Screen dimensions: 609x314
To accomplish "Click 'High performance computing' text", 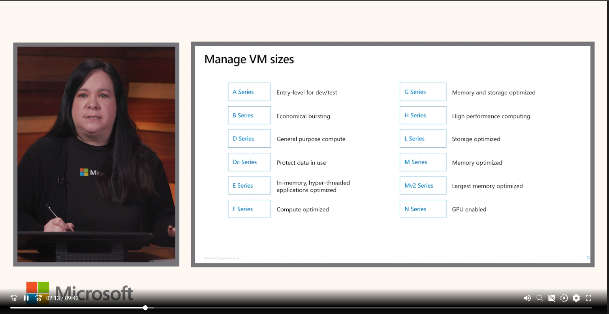I will click(491, 116).
